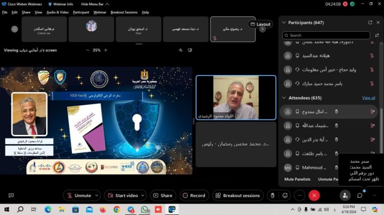Click the raised hand icon on امال ممدوح row
Viewport: 384px width, 215px height.
point(336,112)
